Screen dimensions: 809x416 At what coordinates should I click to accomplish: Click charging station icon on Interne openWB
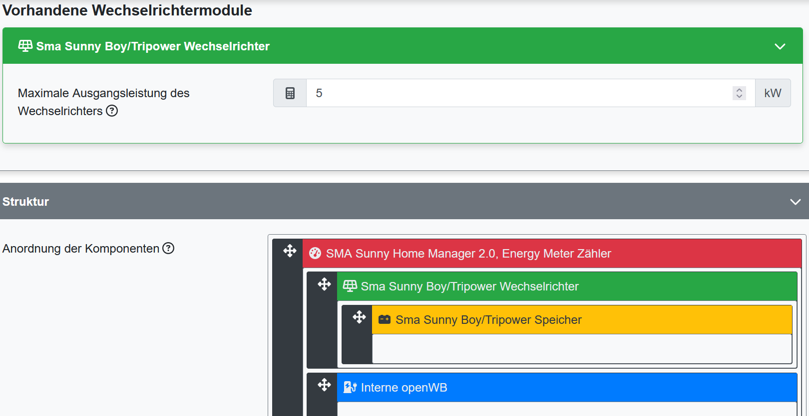tap(350, 387)
